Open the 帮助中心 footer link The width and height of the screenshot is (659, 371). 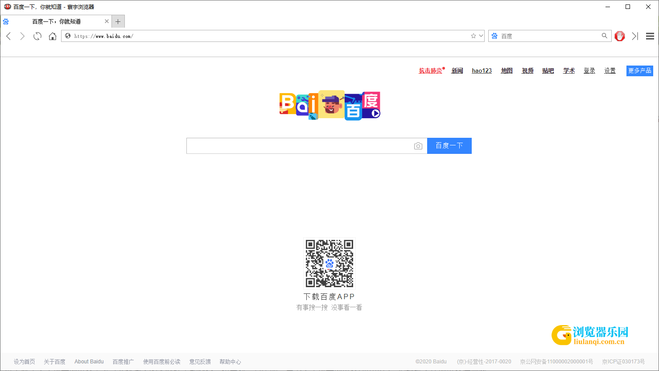(x=230, y=362)
